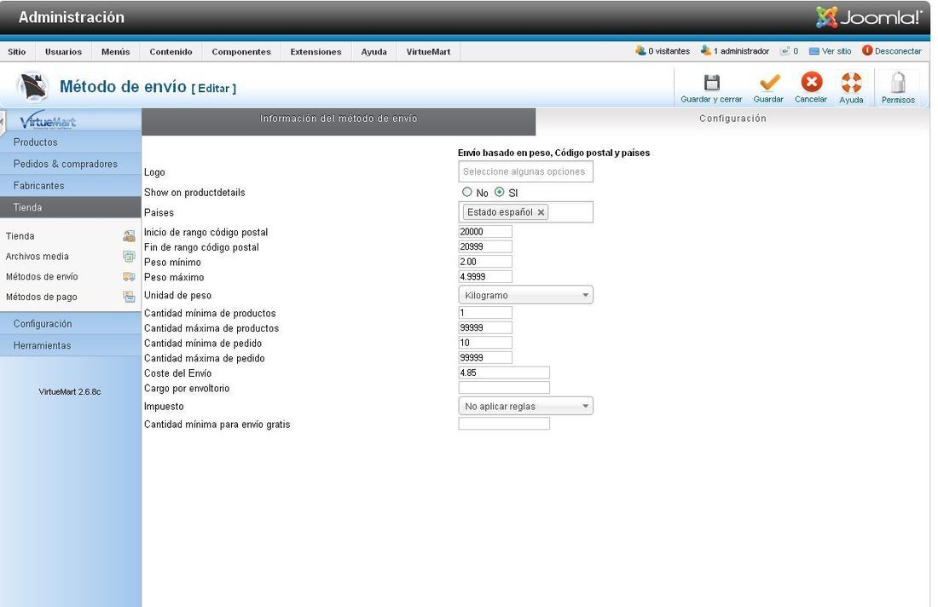The width and height of the screenshot is (938, 607).
Task: Open the VirtueMart menu
Action: coord(428,51)
